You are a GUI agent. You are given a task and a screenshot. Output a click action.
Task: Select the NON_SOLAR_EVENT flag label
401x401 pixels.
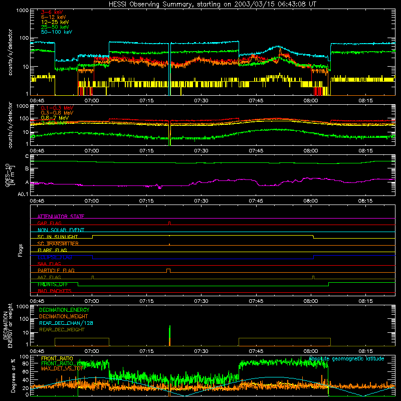tap(61, 230)
